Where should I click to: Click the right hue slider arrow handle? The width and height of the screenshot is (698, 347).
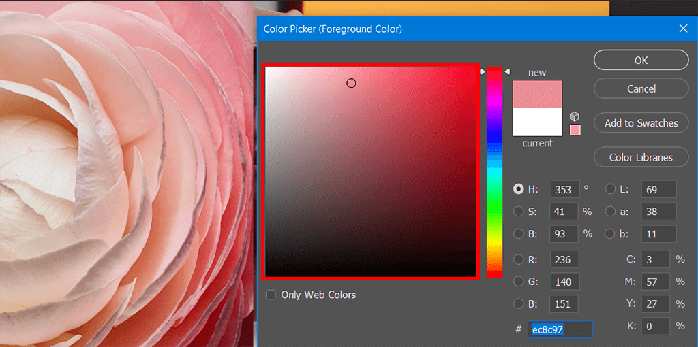(506, 71)
